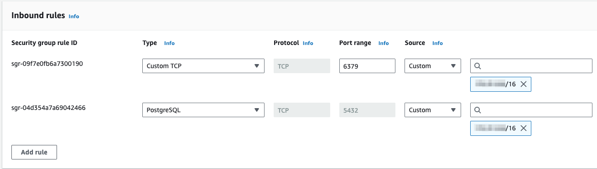Click TCP protocol field of Custom TCP rule

(301, 66)
